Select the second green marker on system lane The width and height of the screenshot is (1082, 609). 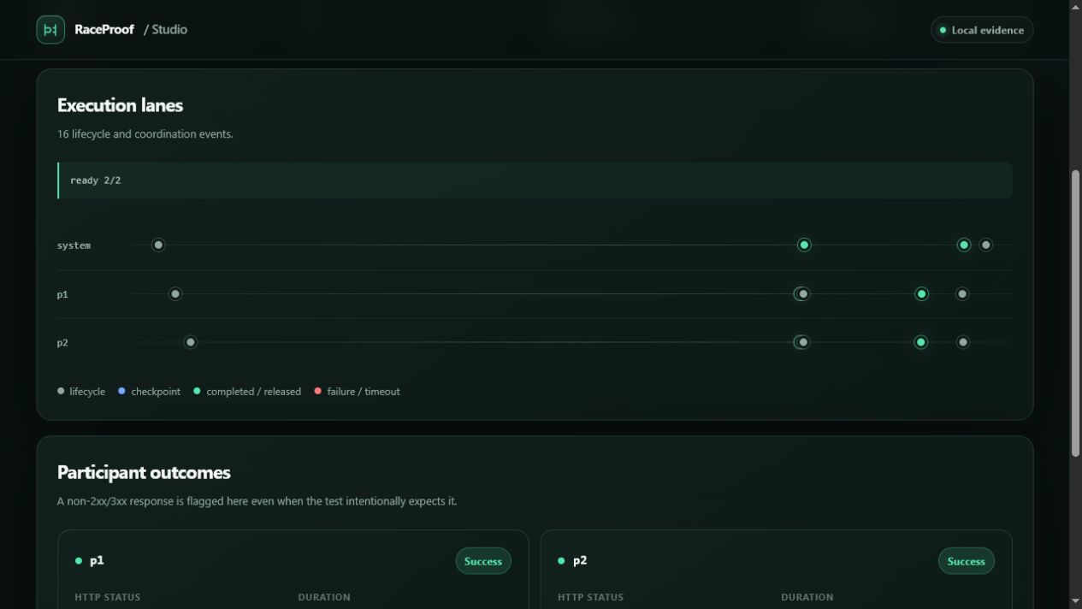tap(964, 245)
